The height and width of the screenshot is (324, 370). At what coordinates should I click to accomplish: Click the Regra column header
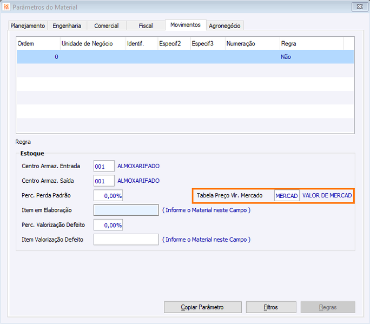(x=312, y=44)
